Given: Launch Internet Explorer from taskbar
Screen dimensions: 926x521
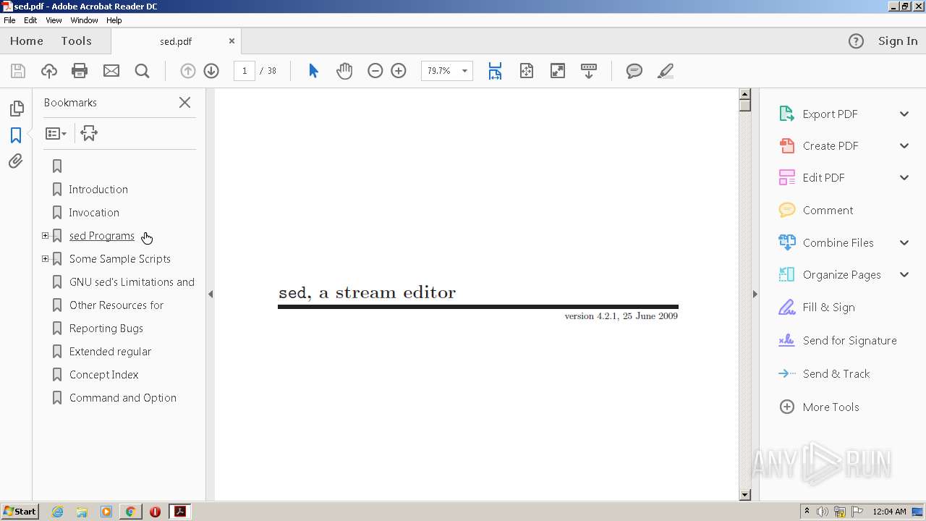Looking at the screenshot, I should click(57, 512).
